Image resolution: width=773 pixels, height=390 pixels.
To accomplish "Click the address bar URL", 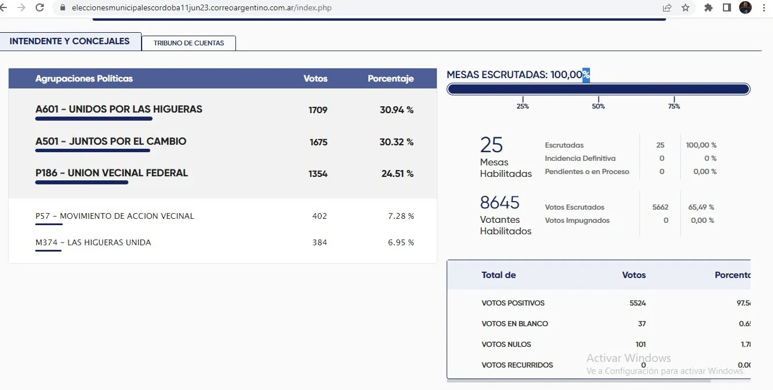I will coord(201,8).
